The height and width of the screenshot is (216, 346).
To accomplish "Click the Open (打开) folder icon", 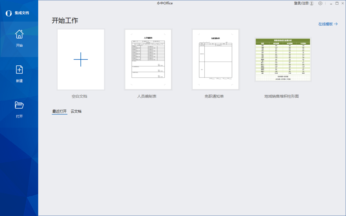I will click(x=19, y=105).
